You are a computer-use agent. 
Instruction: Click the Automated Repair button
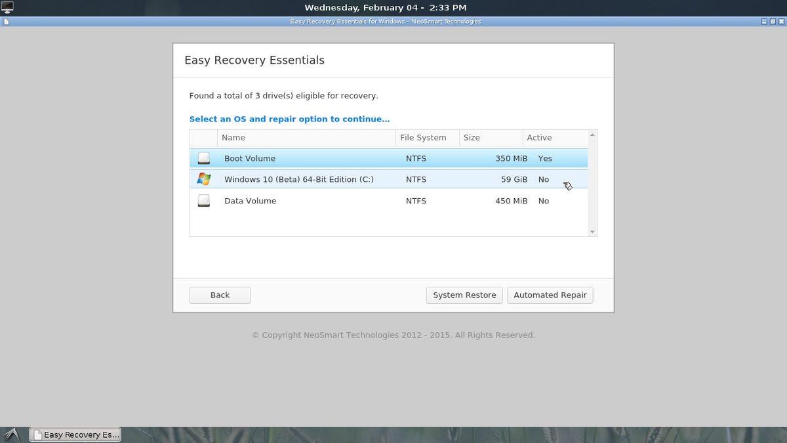550,295
